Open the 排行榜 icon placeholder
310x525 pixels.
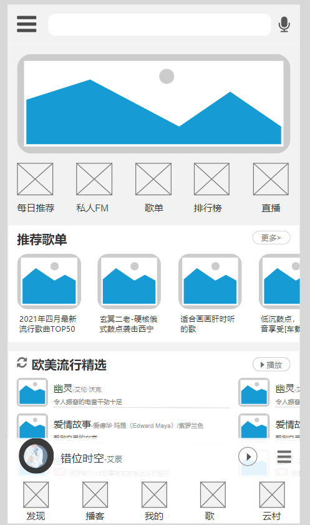click(211, 179)
